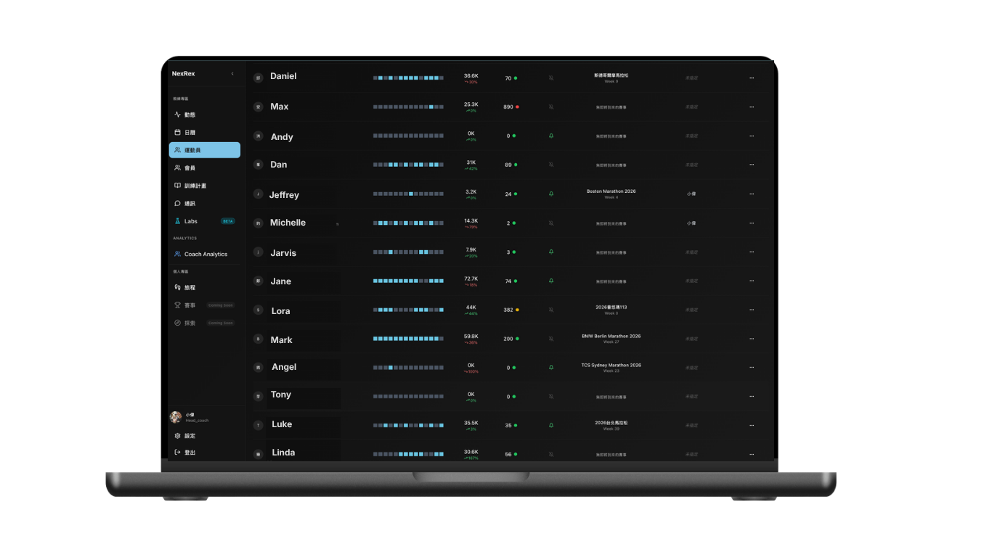Click Jeffrey's assigned coach 小偉

pos(691,194)
